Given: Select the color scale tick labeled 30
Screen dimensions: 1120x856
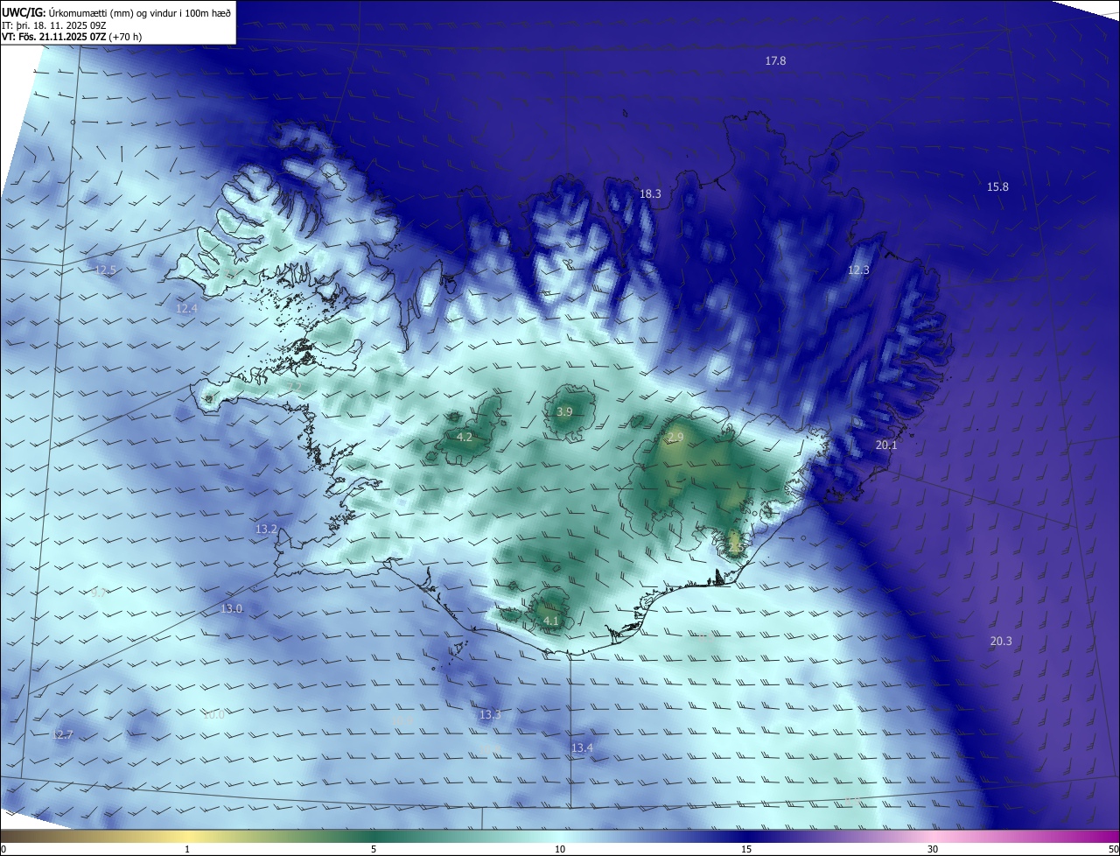Looking at the screenshot, I should tap(933, 849).
